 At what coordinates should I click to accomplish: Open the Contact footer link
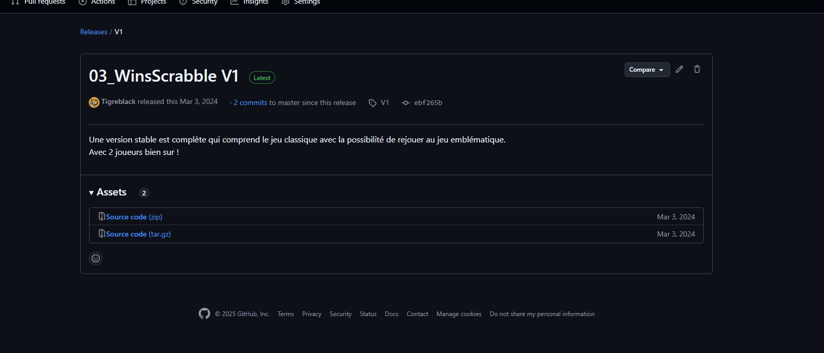tap(417, 314)
